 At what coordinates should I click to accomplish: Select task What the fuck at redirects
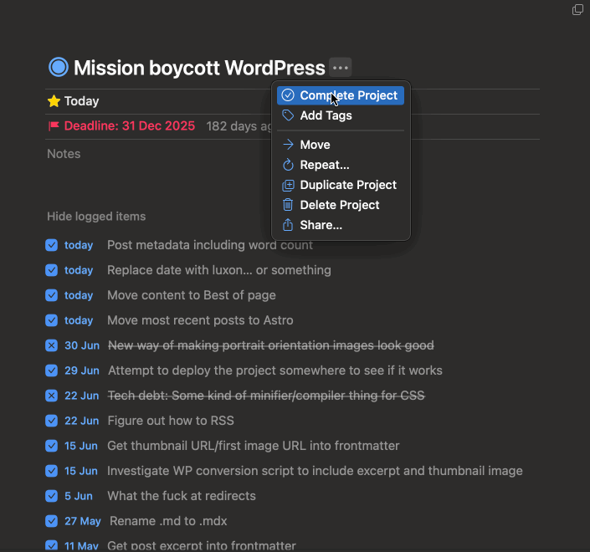click(182, 496)
